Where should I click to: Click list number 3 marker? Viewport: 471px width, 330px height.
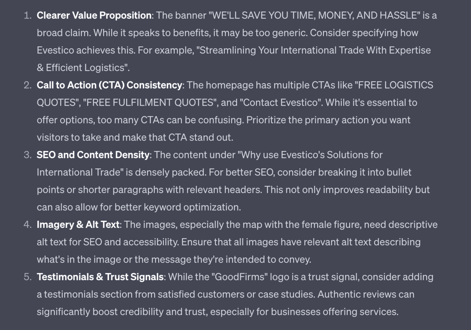(x=27, y=155)
